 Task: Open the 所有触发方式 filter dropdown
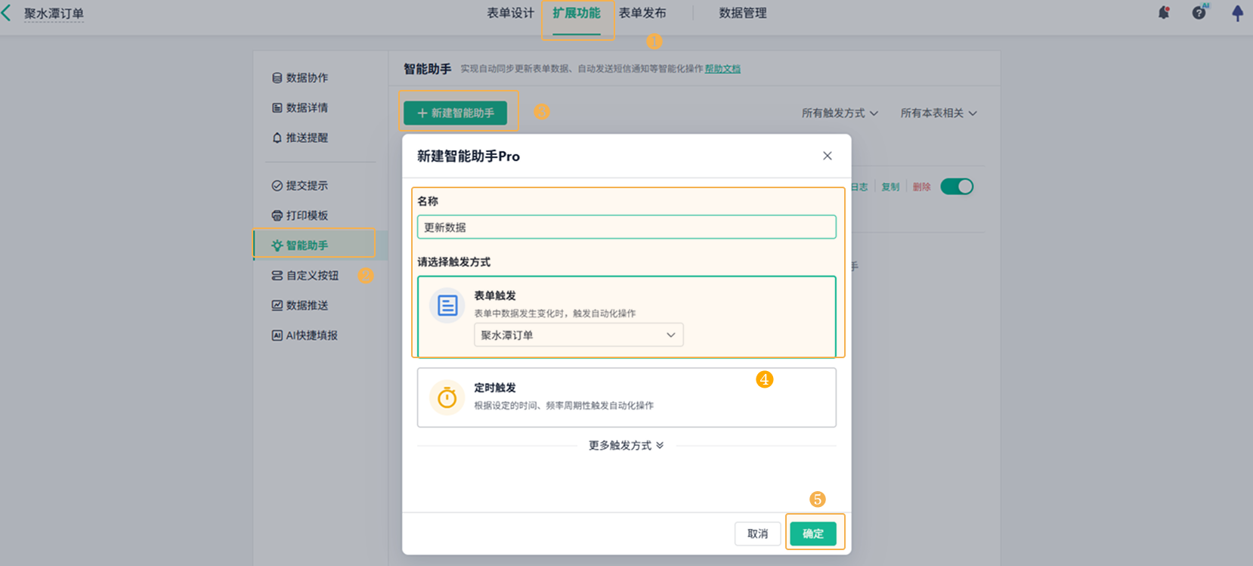(840, 113)
